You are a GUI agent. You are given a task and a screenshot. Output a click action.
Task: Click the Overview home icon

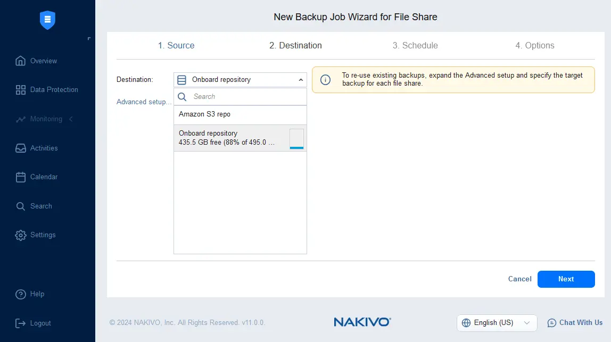point(21,61)
